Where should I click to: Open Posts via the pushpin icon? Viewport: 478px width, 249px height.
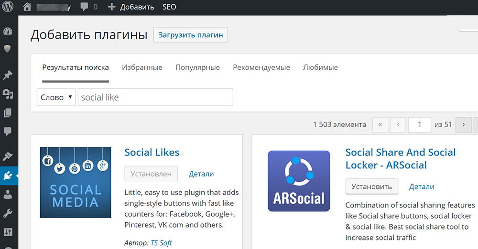(x=8, y=75)
